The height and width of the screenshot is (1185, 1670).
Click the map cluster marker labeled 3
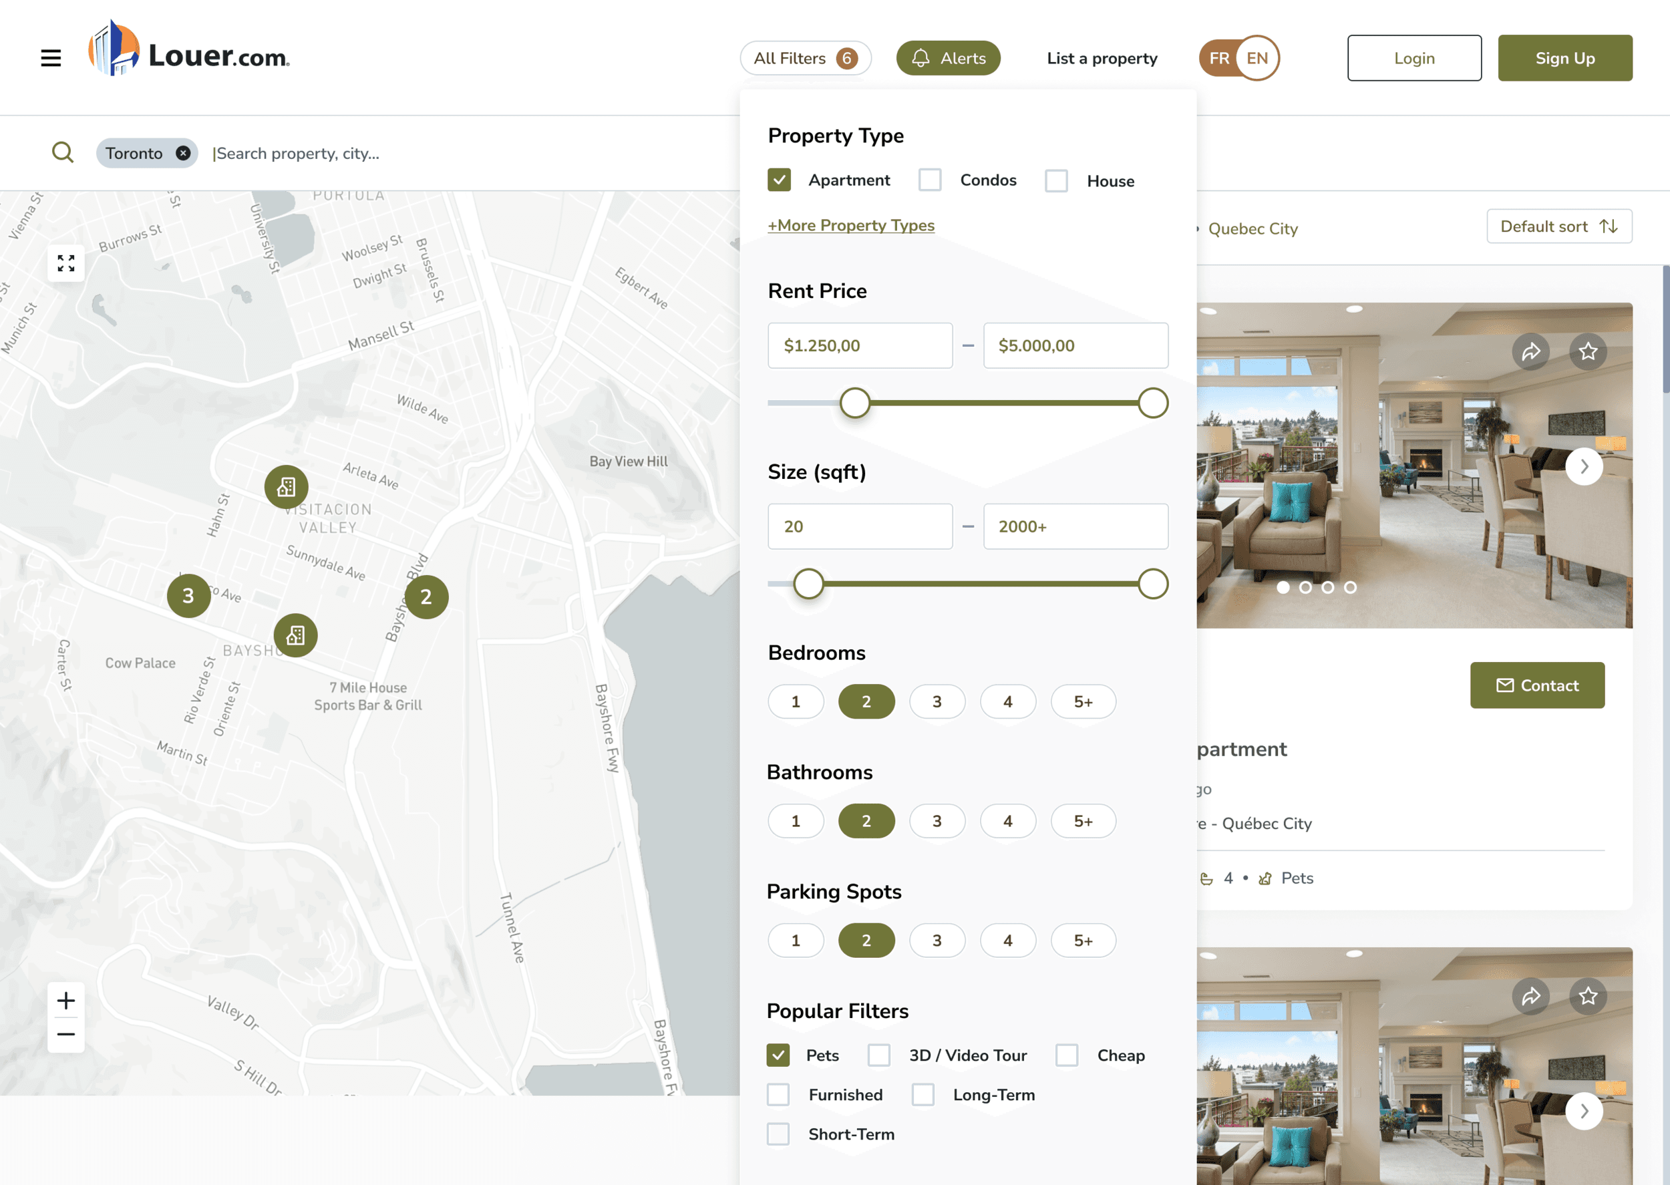[188, 596]
